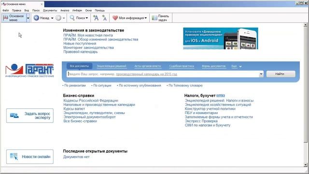Open Все бизнес-справки link
Viewport: 309px width, 174px height.
tap(80, 121)
